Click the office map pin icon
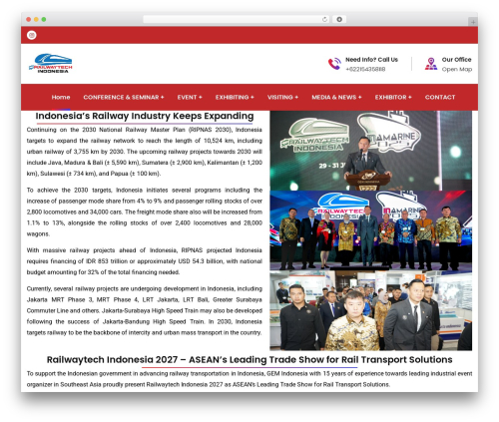499x422 pixels. [x=431, y=64]
